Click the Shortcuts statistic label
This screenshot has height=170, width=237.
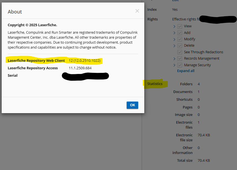184,100
